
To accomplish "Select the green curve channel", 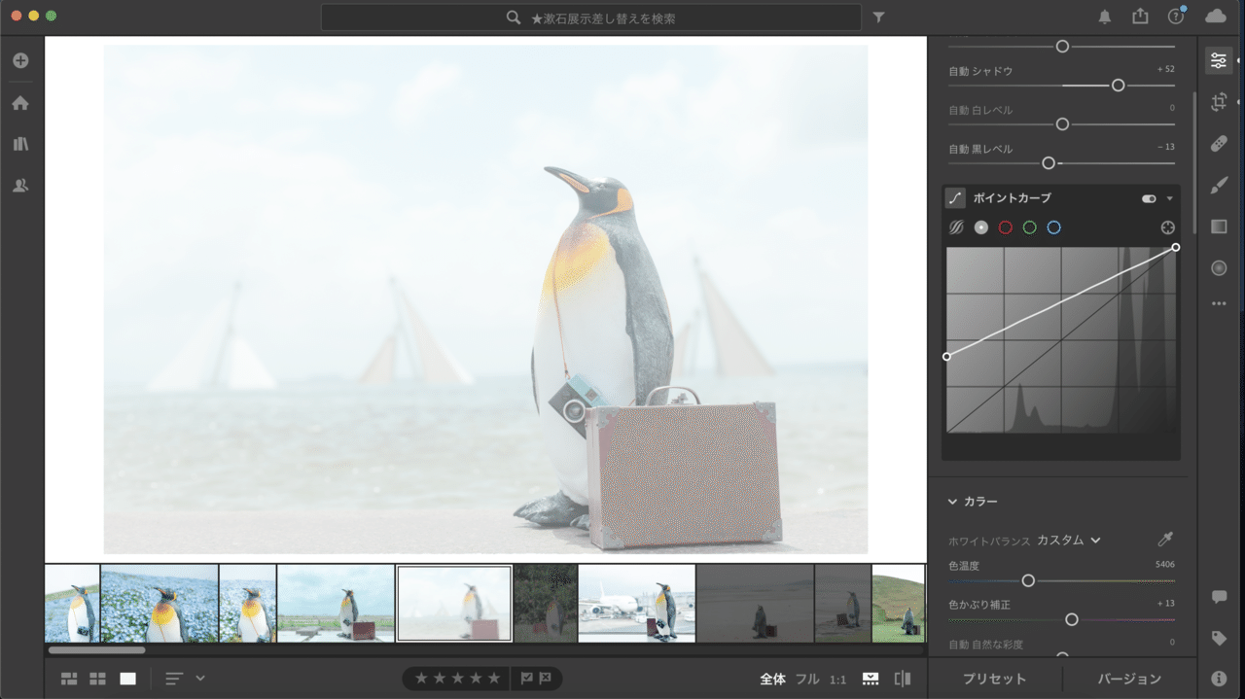I will 1030,227.
